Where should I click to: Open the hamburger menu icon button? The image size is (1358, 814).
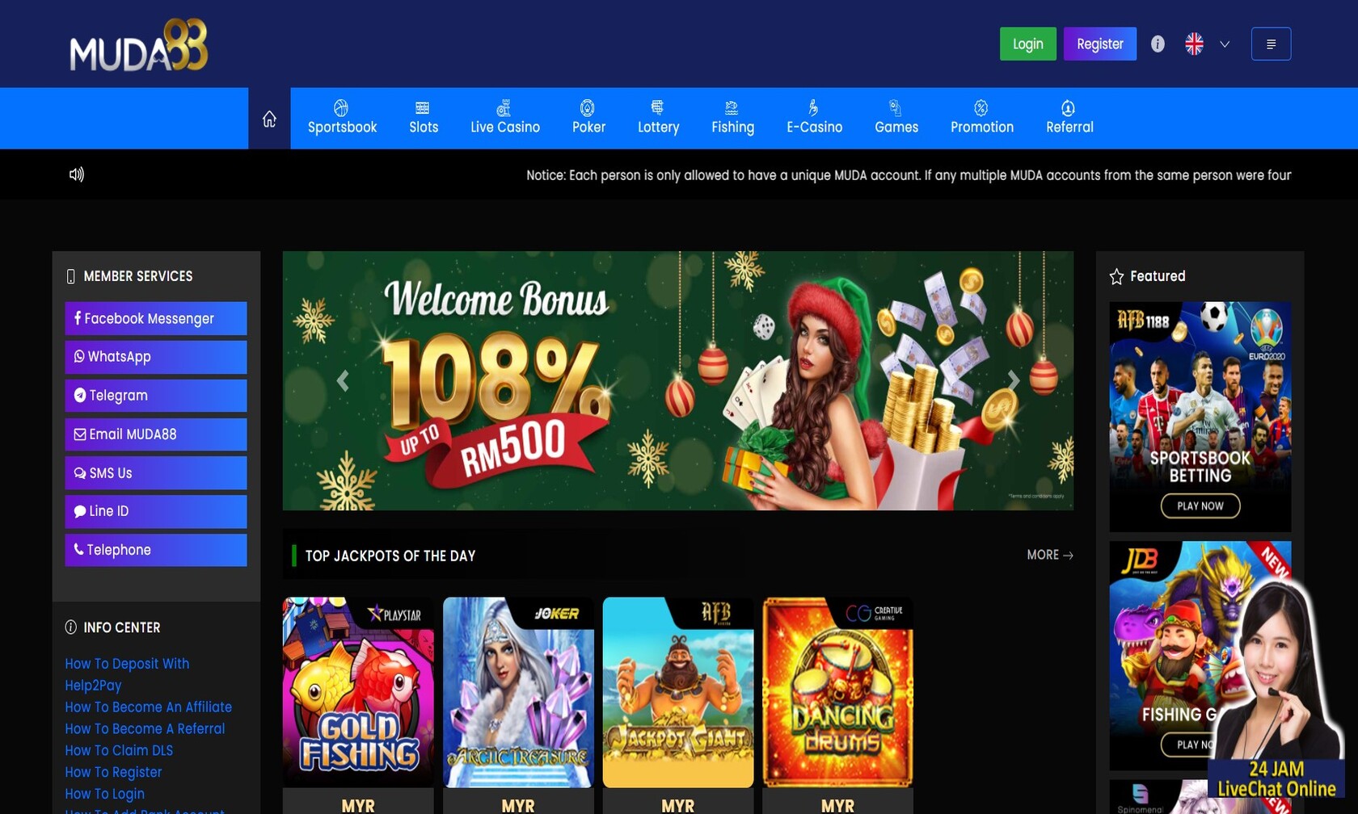tap(1271, 44)
